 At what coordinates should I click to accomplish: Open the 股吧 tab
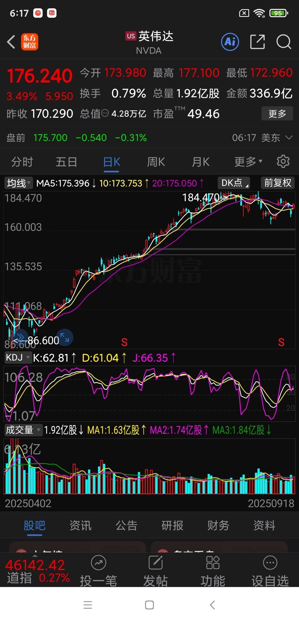[35, 525]
